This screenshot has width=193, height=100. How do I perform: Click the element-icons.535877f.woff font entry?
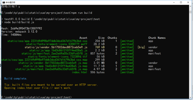point(57,44)
